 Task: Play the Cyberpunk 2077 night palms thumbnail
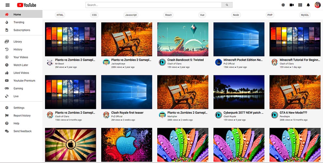click(x=239, y=92)
